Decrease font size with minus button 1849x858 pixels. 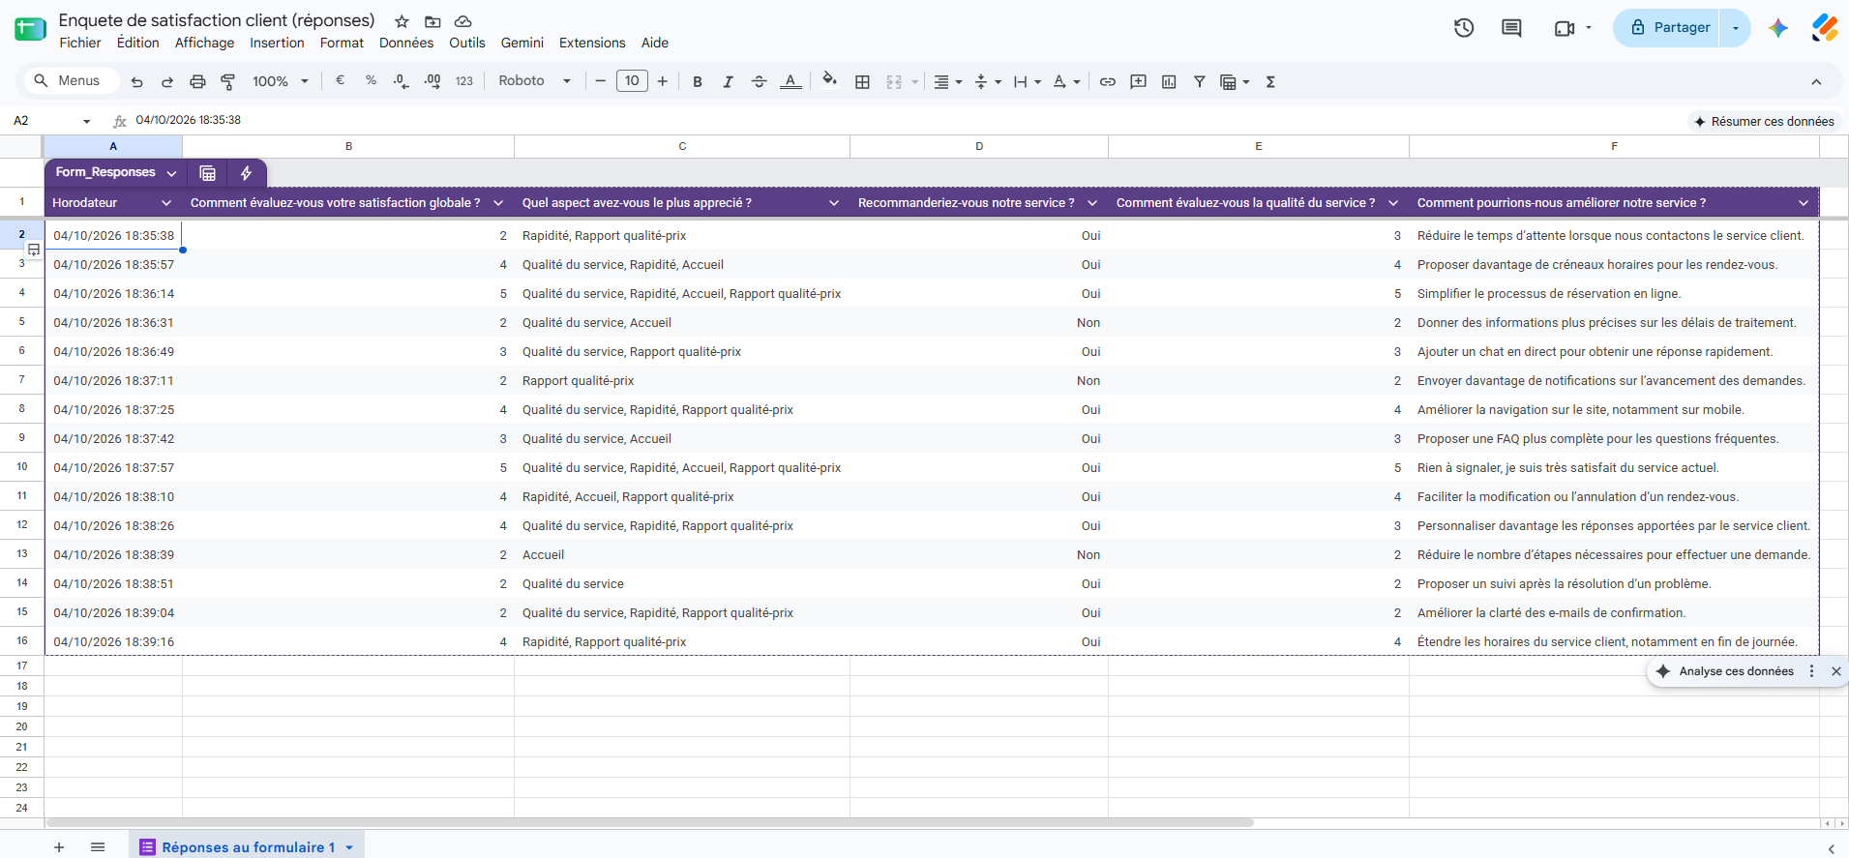pyautogui.click(x=601, y=81)
